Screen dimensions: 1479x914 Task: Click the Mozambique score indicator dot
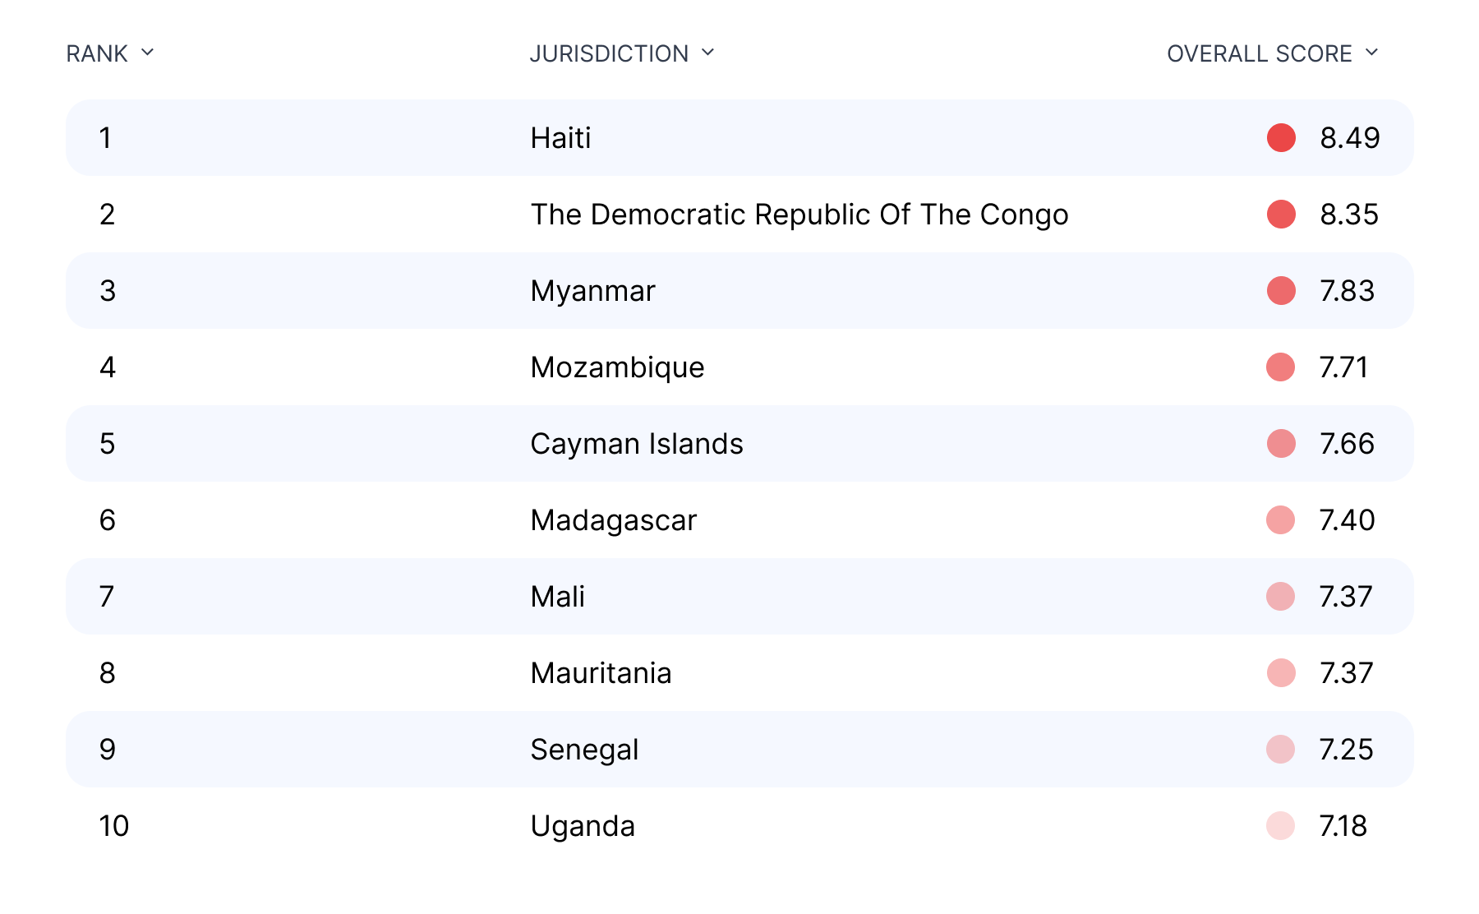pos(1281,367)
